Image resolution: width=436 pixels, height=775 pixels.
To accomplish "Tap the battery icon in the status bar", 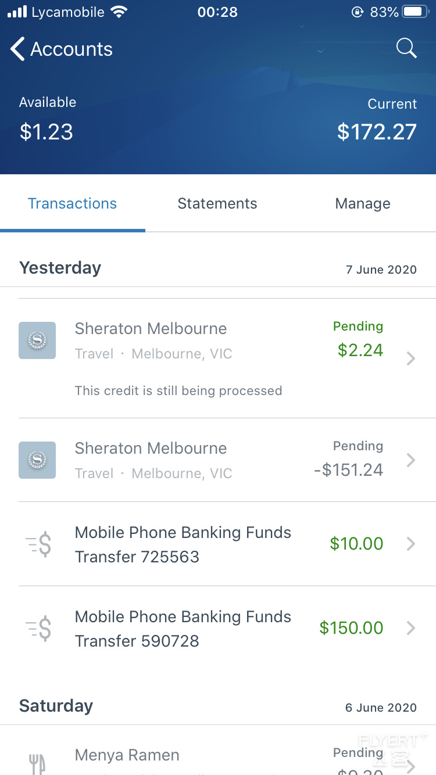I will coord(415,12).
